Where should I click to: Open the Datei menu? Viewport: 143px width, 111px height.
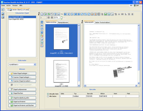tap(3, 6)
